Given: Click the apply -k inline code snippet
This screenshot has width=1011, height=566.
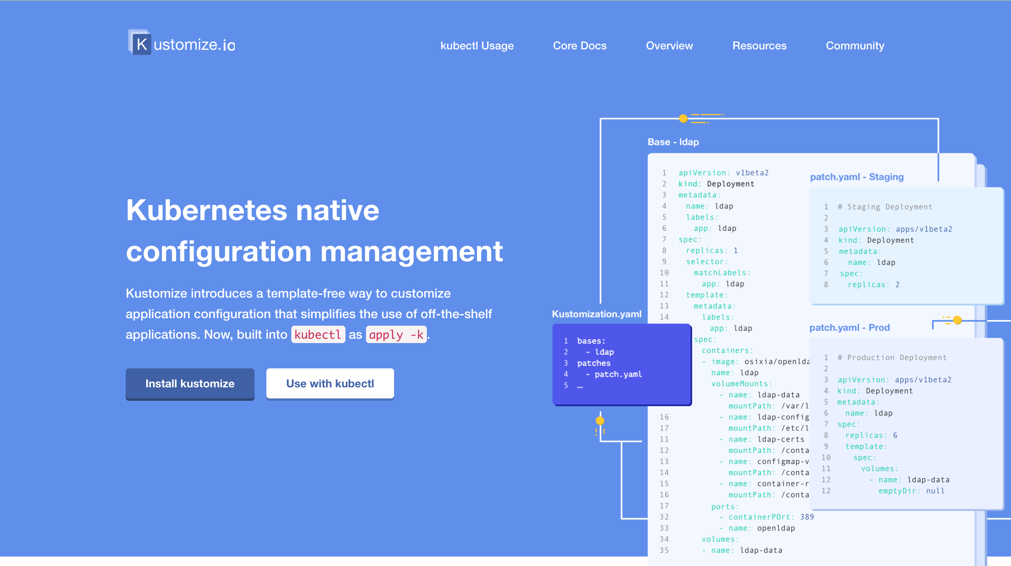Looking at the screenshot, I should tap(396, 335).
